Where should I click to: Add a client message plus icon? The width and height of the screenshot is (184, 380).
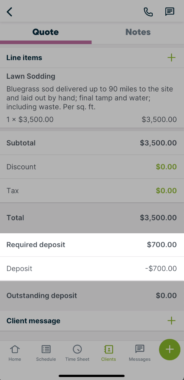(171, 321)
